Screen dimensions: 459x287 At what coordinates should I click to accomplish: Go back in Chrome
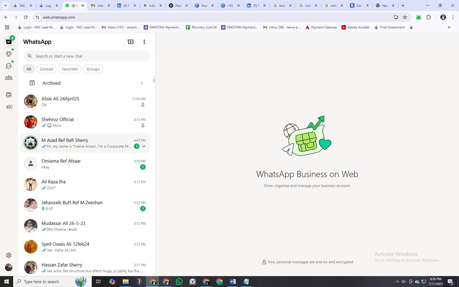tap(6, 17)
